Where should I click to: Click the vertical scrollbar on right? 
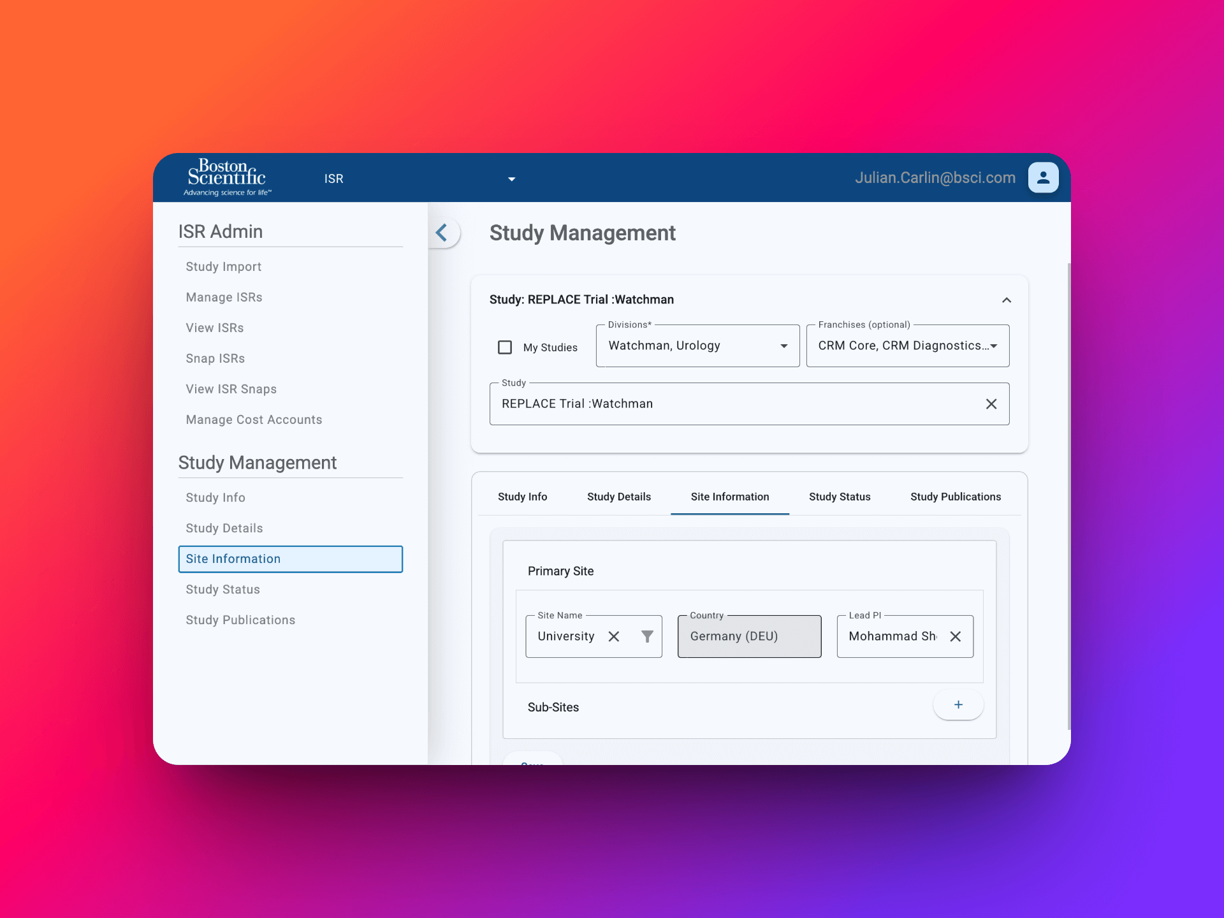click(x=1068, y=497)
